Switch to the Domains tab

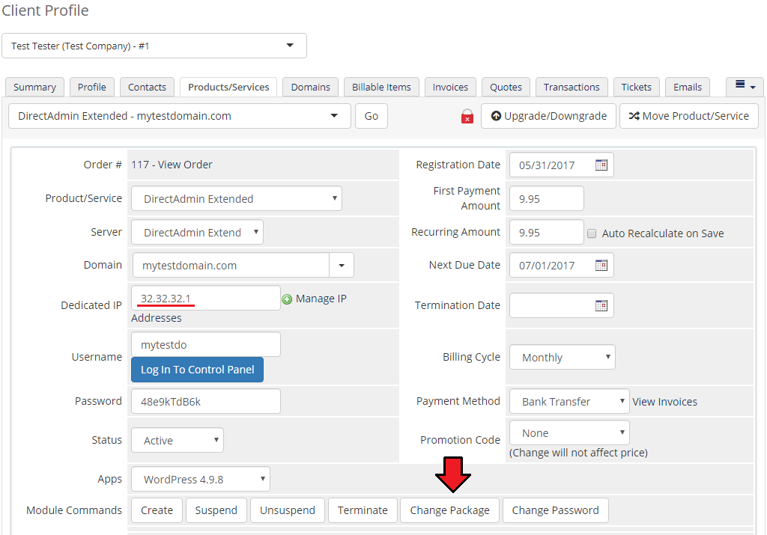[x=311, y=87]
